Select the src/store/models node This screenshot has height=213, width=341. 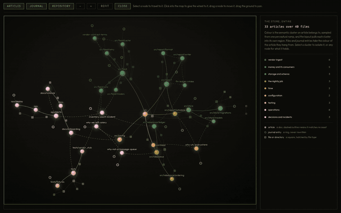pyautogui.click(x=214, y=121)
